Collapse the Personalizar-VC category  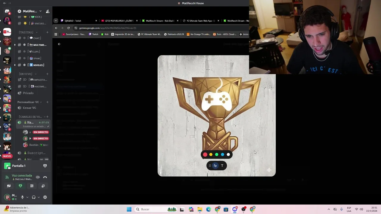30,102
